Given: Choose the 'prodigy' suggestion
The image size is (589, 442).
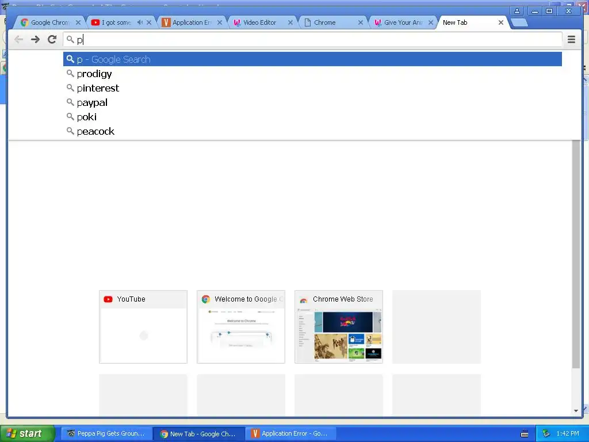Looking at the screenshot, I should pyautogui.click(x=312, y=74).
